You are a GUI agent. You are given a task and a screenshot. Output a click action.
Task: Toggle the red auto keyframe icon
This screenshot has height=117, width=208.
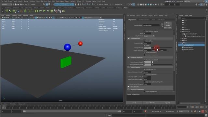click(203, 111)
